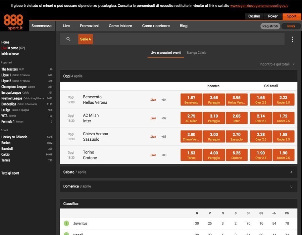Switch to the Poker tab

click(273, 16)
